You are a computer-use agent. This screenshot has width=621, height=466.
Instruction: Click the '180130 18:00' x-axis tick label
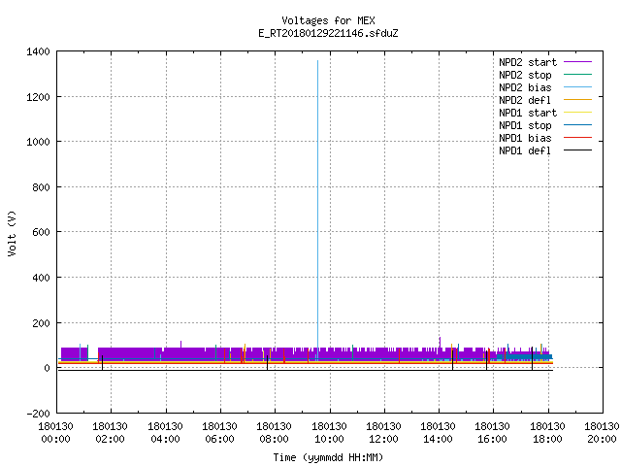(x=547, y=433)
